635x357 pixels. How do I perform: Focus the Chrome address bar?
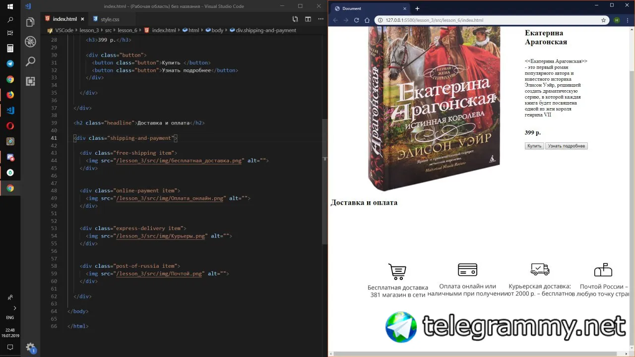coord(491,20)
